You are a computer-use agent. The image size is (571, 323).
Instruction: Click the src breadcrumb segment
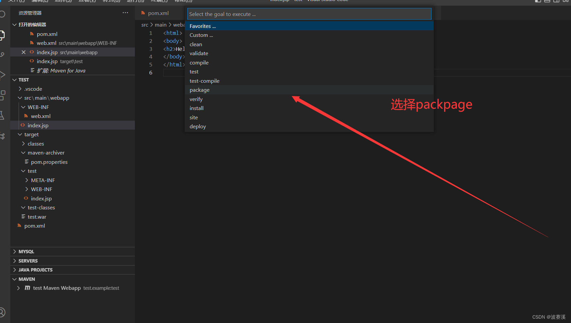point(145,25)
